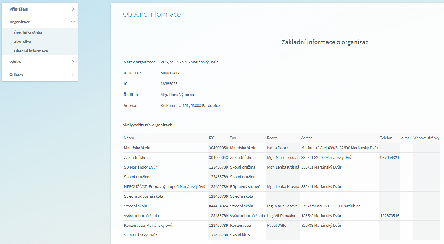Click the Přihlášení menu label
Screen dimensions: 444x244
point(19,9)
